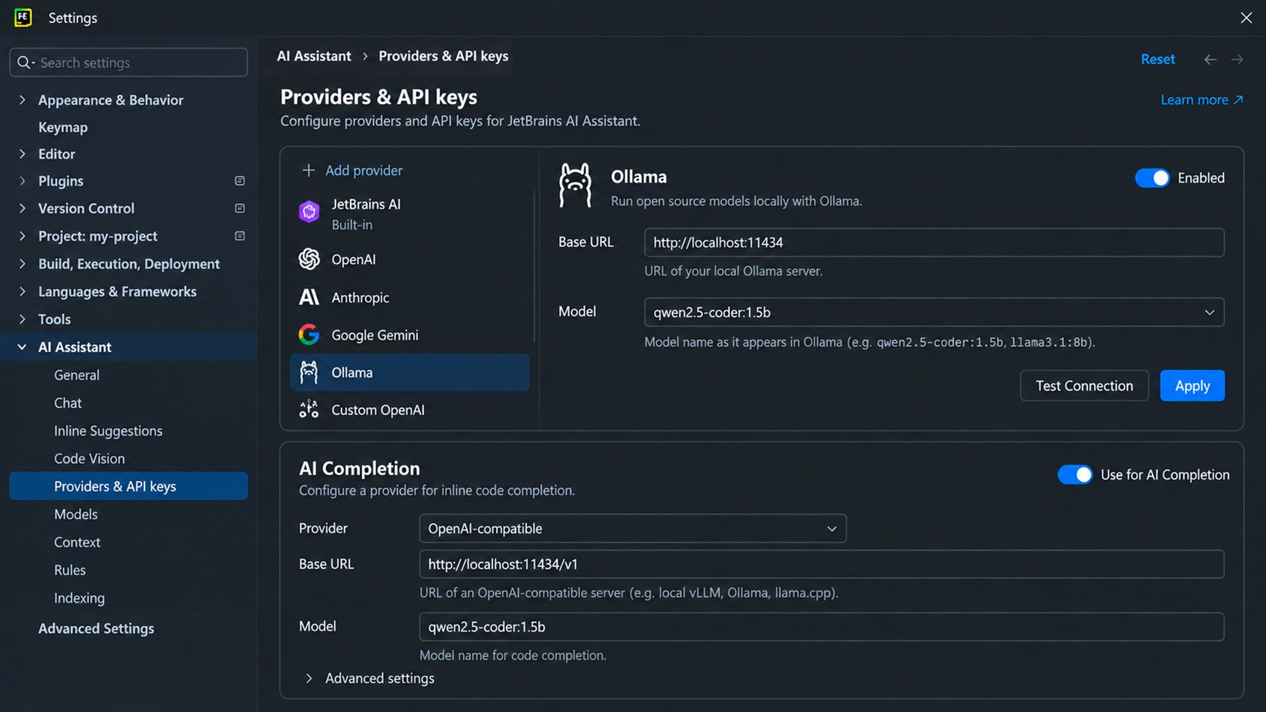Image resolution: width=1266 pixels, height=712 pixels.
Task: Click the search magnifier icon
Action: tap(25, 63)
